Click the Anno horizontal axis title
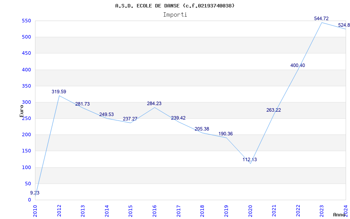 [x=339, y=215]
